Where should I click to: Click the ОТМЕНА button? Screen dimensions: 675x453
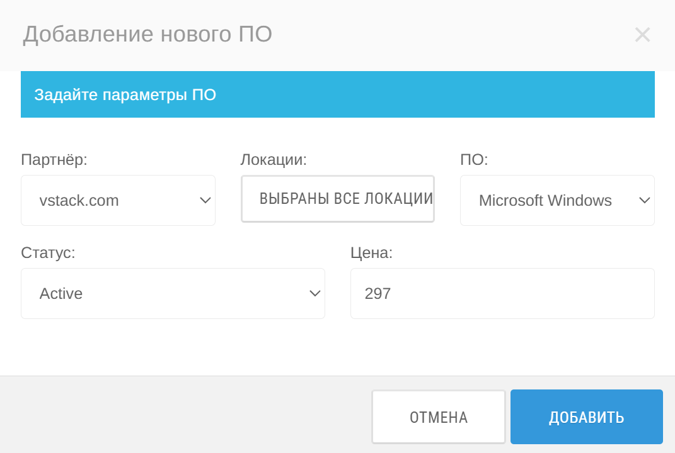[438, 417]
